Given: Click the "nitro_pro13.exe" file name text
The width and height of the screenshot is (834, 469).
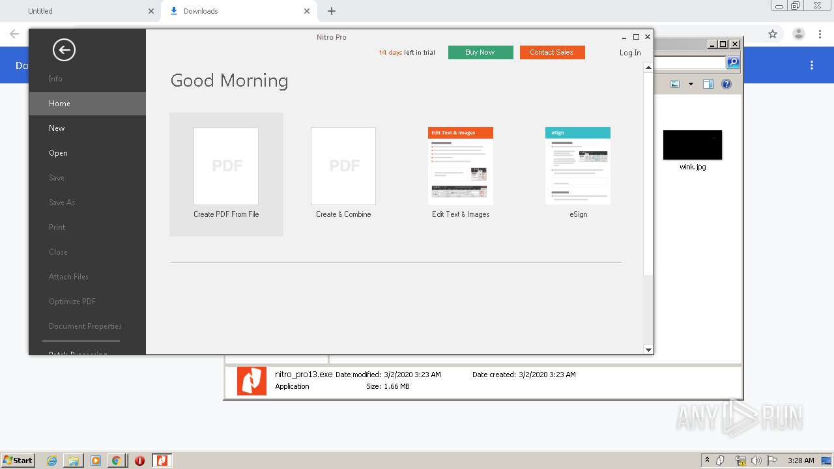Looking at the screenshot, I should pyautogui.click(x=304, y=375).
